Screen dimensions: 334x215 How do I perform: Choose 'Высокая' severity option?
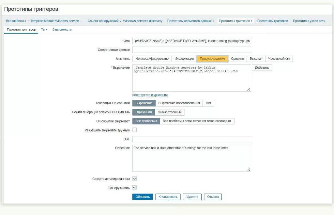coord(256,59)
